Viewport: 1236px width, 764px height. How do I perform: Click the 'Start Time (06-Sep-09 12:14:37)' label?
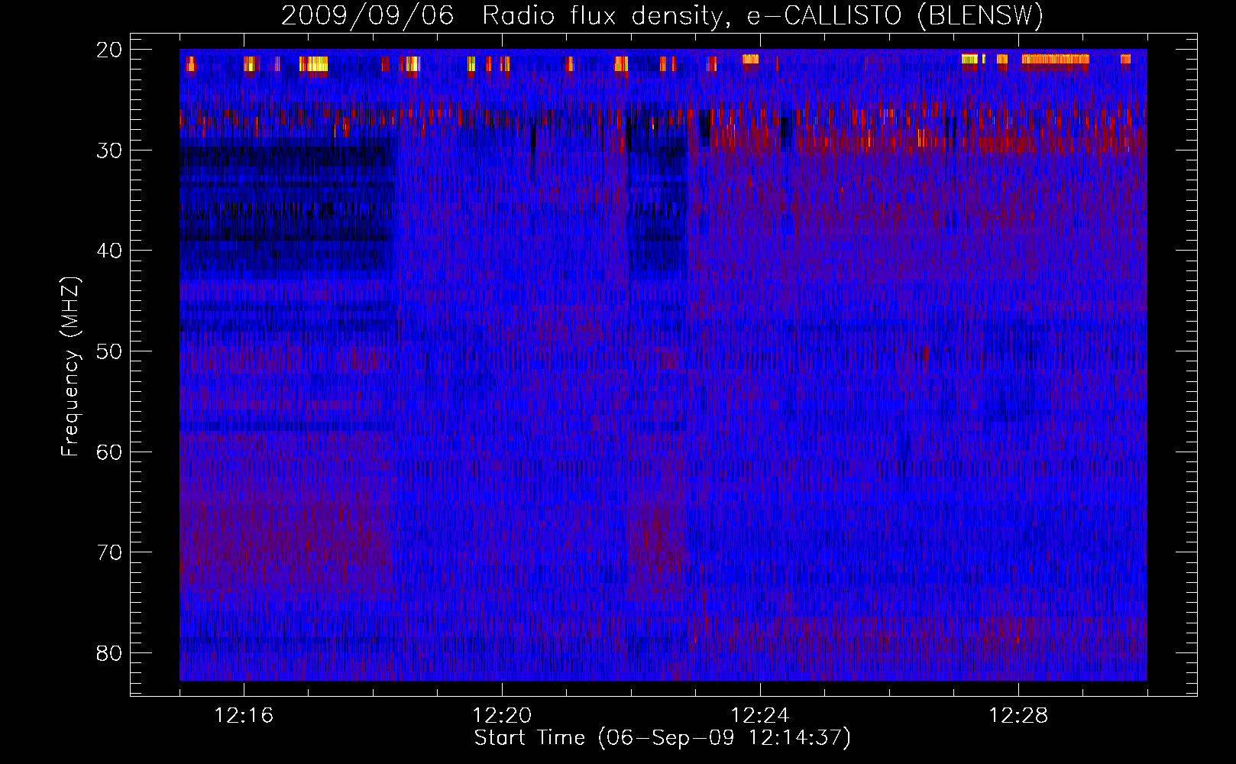[x=662, y=738]
